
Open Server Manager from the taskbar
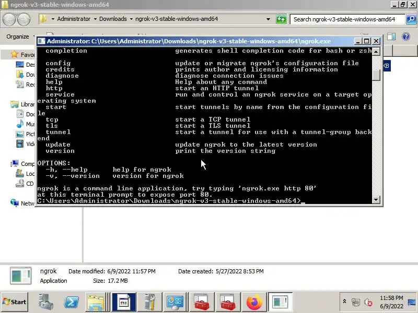[x=45, y=302]
